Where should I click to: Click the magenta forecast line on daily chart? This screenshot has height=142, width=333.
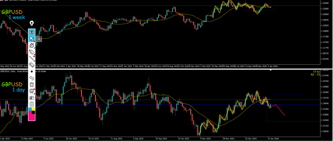click(280, 111)
